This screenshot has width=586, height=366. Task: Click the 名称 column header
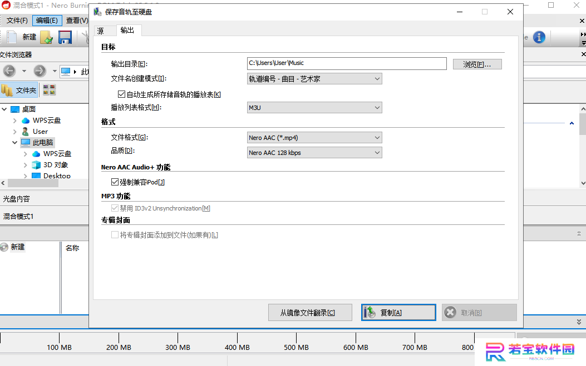coord(72,248)
